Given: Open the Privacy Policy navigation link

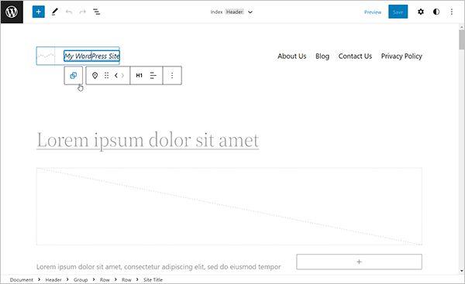Looking at the screenshot, I should [401, 56].
